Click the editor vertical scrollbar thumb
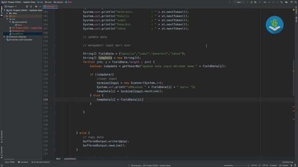The image size is (298, 167). (x=293, y=77)
